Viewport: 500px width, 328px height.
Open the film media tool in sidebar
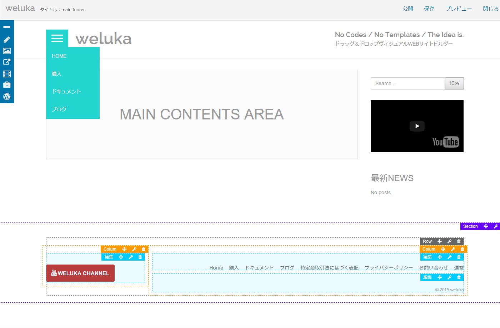[7, 74]
